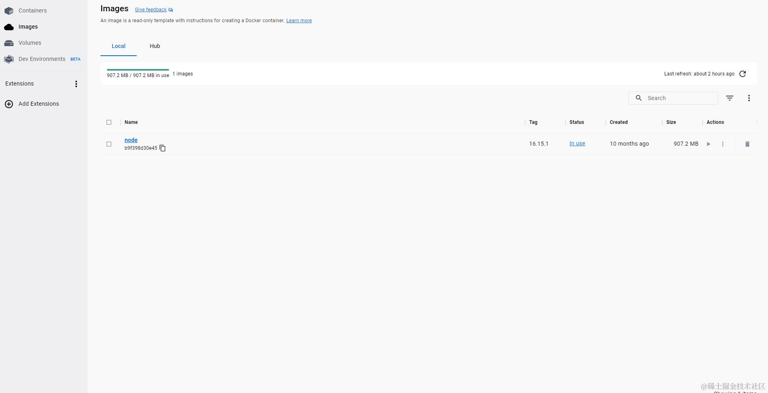Click the 907.2 MB in use text

point(138,75)
